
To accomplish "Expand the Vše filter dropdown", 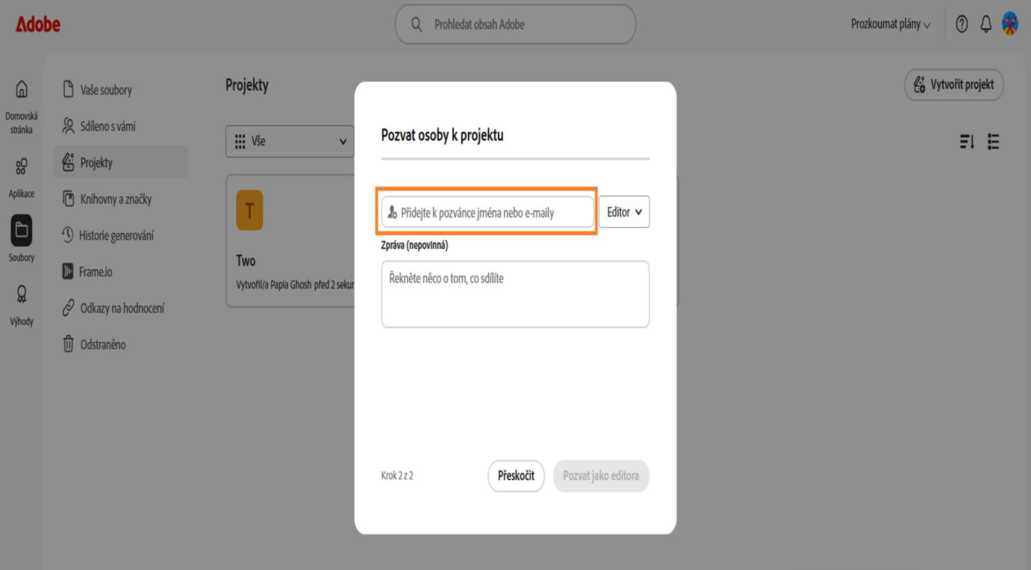I will pos(290,141).
